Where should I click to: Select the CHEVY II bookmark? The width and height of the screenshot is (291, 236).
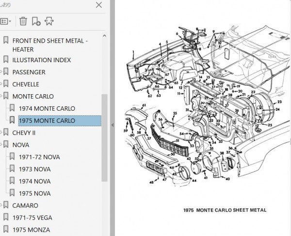pos(24,133)
